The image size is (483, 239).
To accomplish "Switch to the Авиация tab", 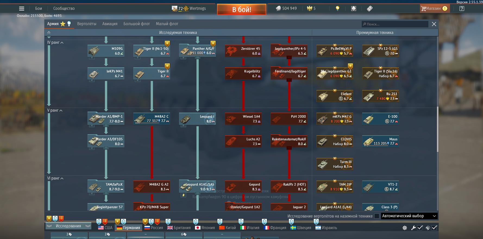I will coord(110,24).
